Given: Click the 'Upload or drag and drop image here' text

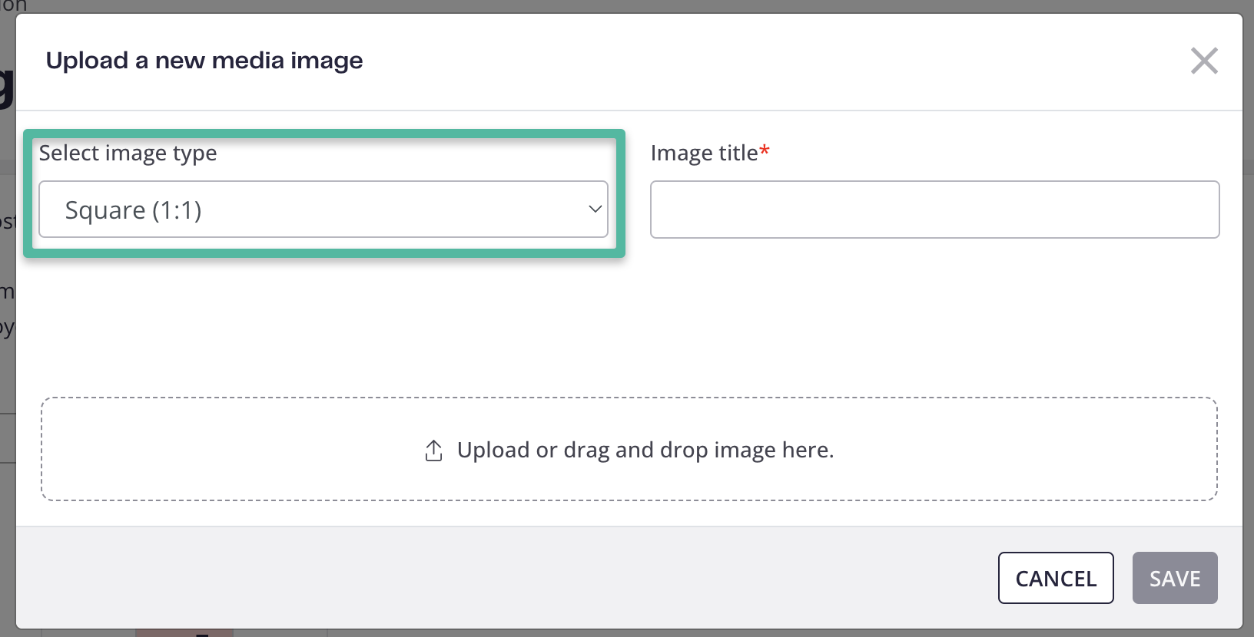Looking at the screenshot, I should (x=645, y=450).
